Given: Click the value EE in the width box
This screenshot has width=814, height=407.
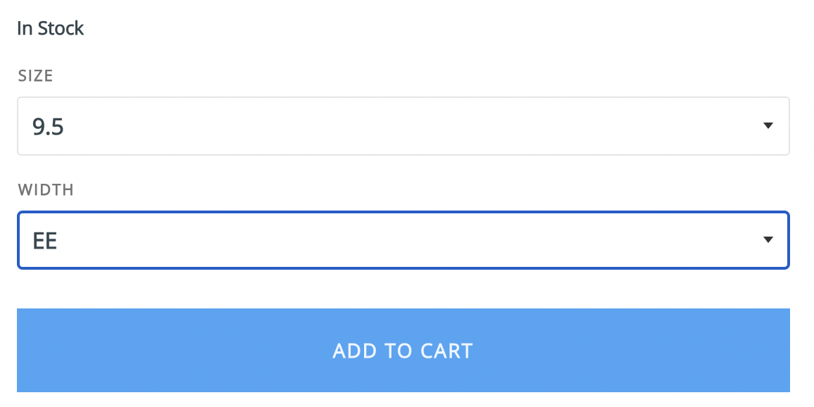Looking at the screenshot, I should coord(46,239).
